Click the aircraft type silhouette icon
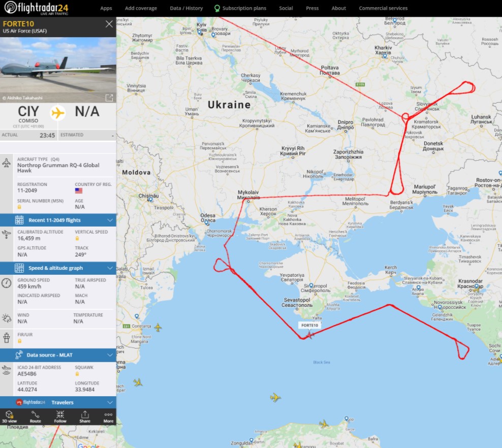Image resolution: width=502 pixels, height=448 pixels. point(7,163)
